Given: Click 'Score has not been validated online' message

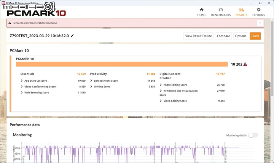Looking at the screenshot, I should (35, 23).
